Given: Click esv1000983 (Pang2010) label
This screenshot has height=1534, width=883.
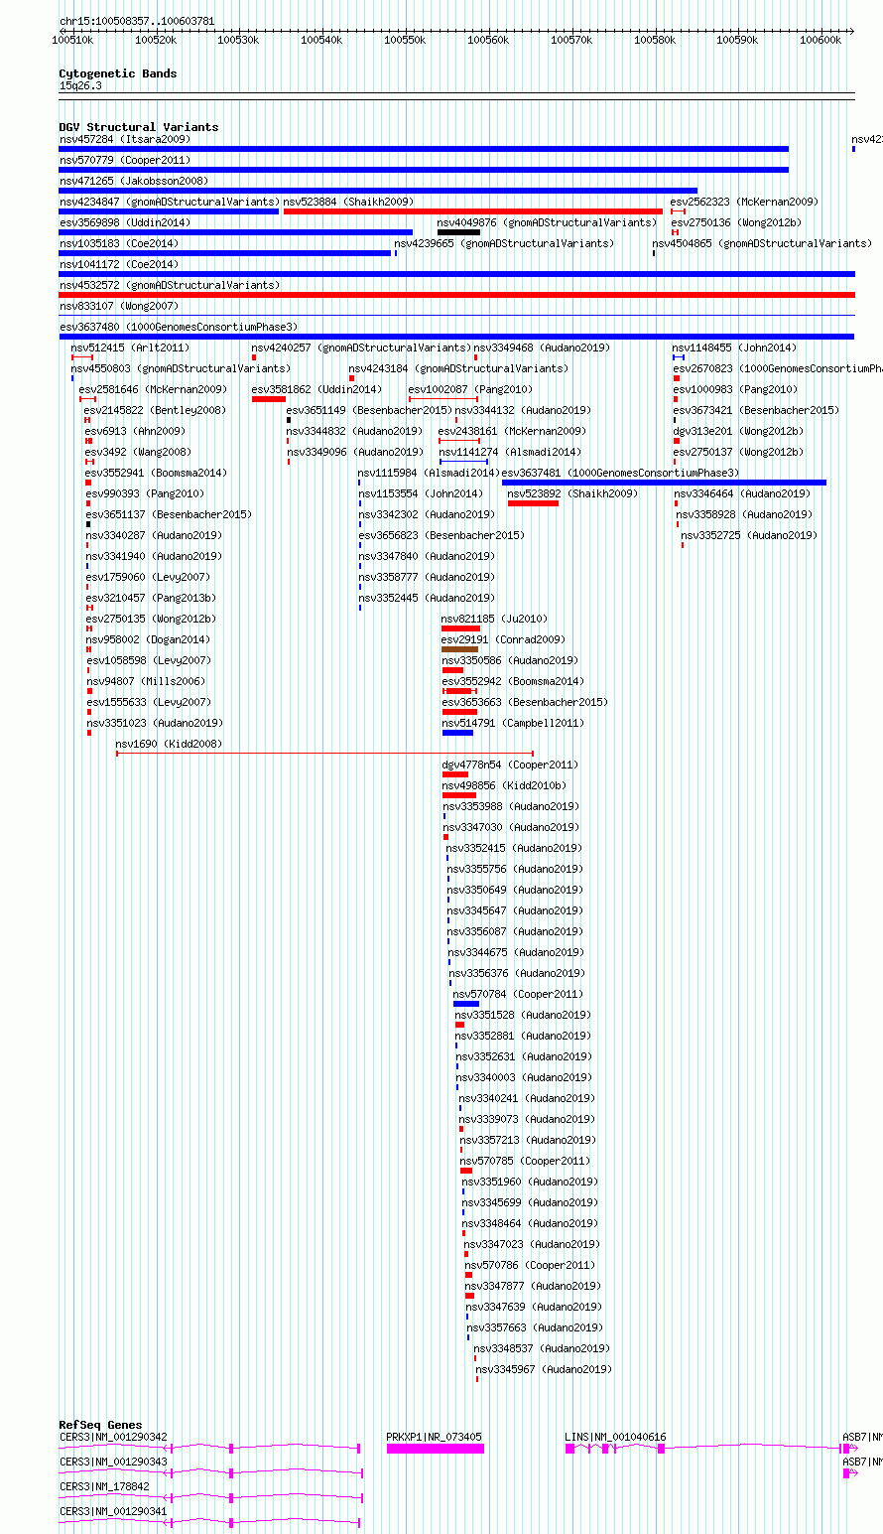Looking at the screenshot, I should [735, 389].
